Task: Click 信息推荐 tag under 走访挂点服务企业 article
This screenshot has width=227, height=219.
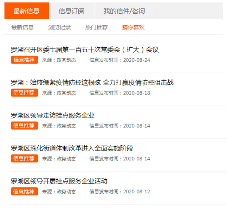Action: pyautogui.click(x=24, y=126)
